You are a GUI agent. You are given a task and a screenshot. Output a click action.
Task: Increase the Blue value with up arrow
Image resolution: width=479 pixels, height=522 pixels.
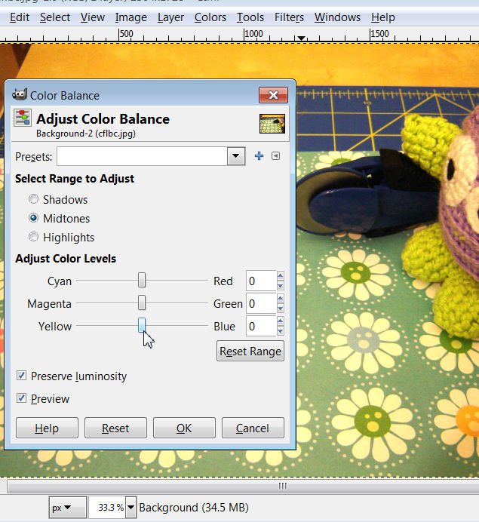coord(281,321)
